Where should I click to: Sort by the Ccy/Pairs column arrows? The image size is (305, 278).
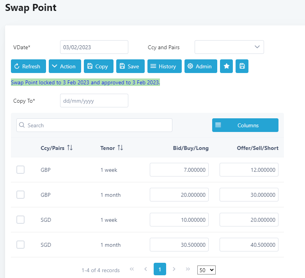(70, 148)
